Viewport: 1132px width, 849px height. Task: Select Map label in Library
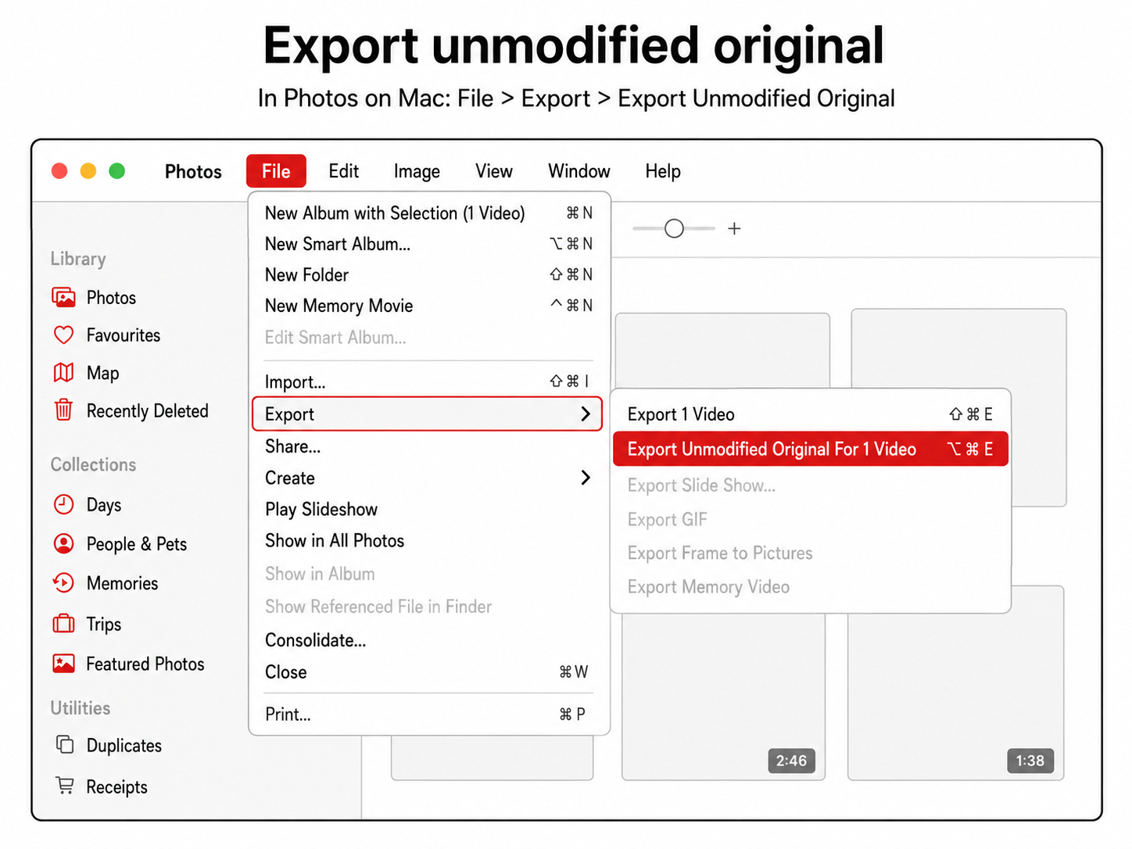(x=103, y=374)
